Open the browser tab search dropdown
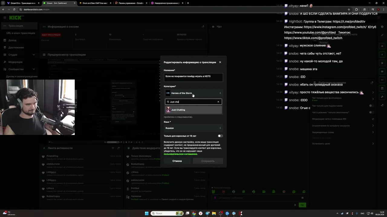 3,3
